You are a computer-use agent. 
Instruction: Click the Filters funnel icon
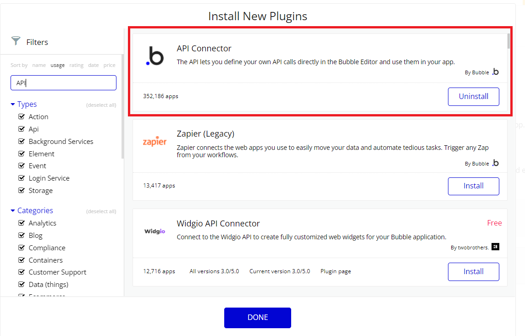(16, 41)
